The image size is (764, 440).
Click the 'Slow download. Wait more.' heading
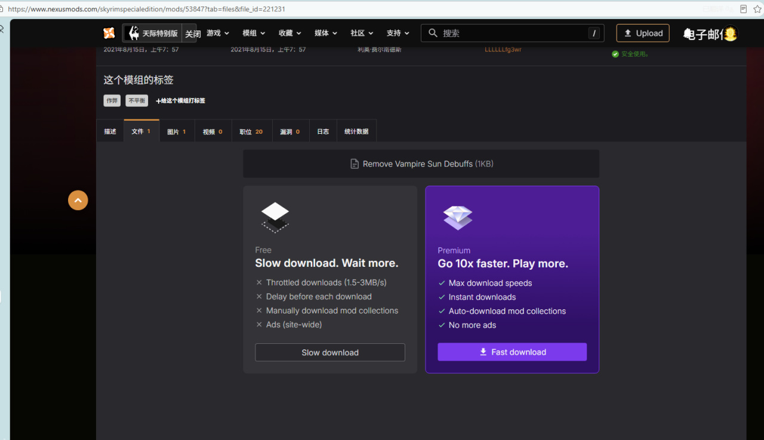(x=326, y=263)
